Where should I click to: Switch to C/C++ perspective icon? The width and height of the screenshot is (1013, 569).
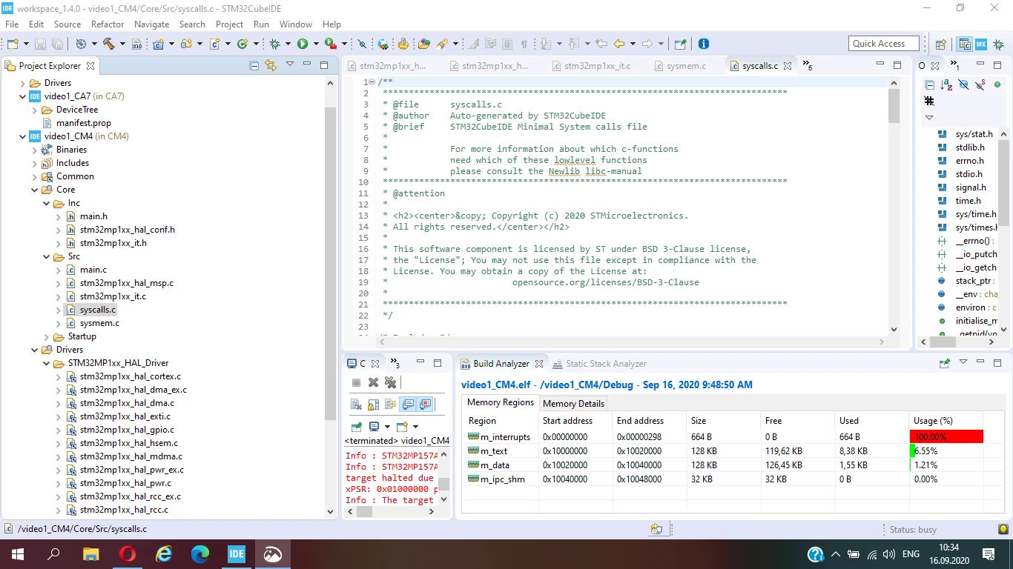coord(965,44)
